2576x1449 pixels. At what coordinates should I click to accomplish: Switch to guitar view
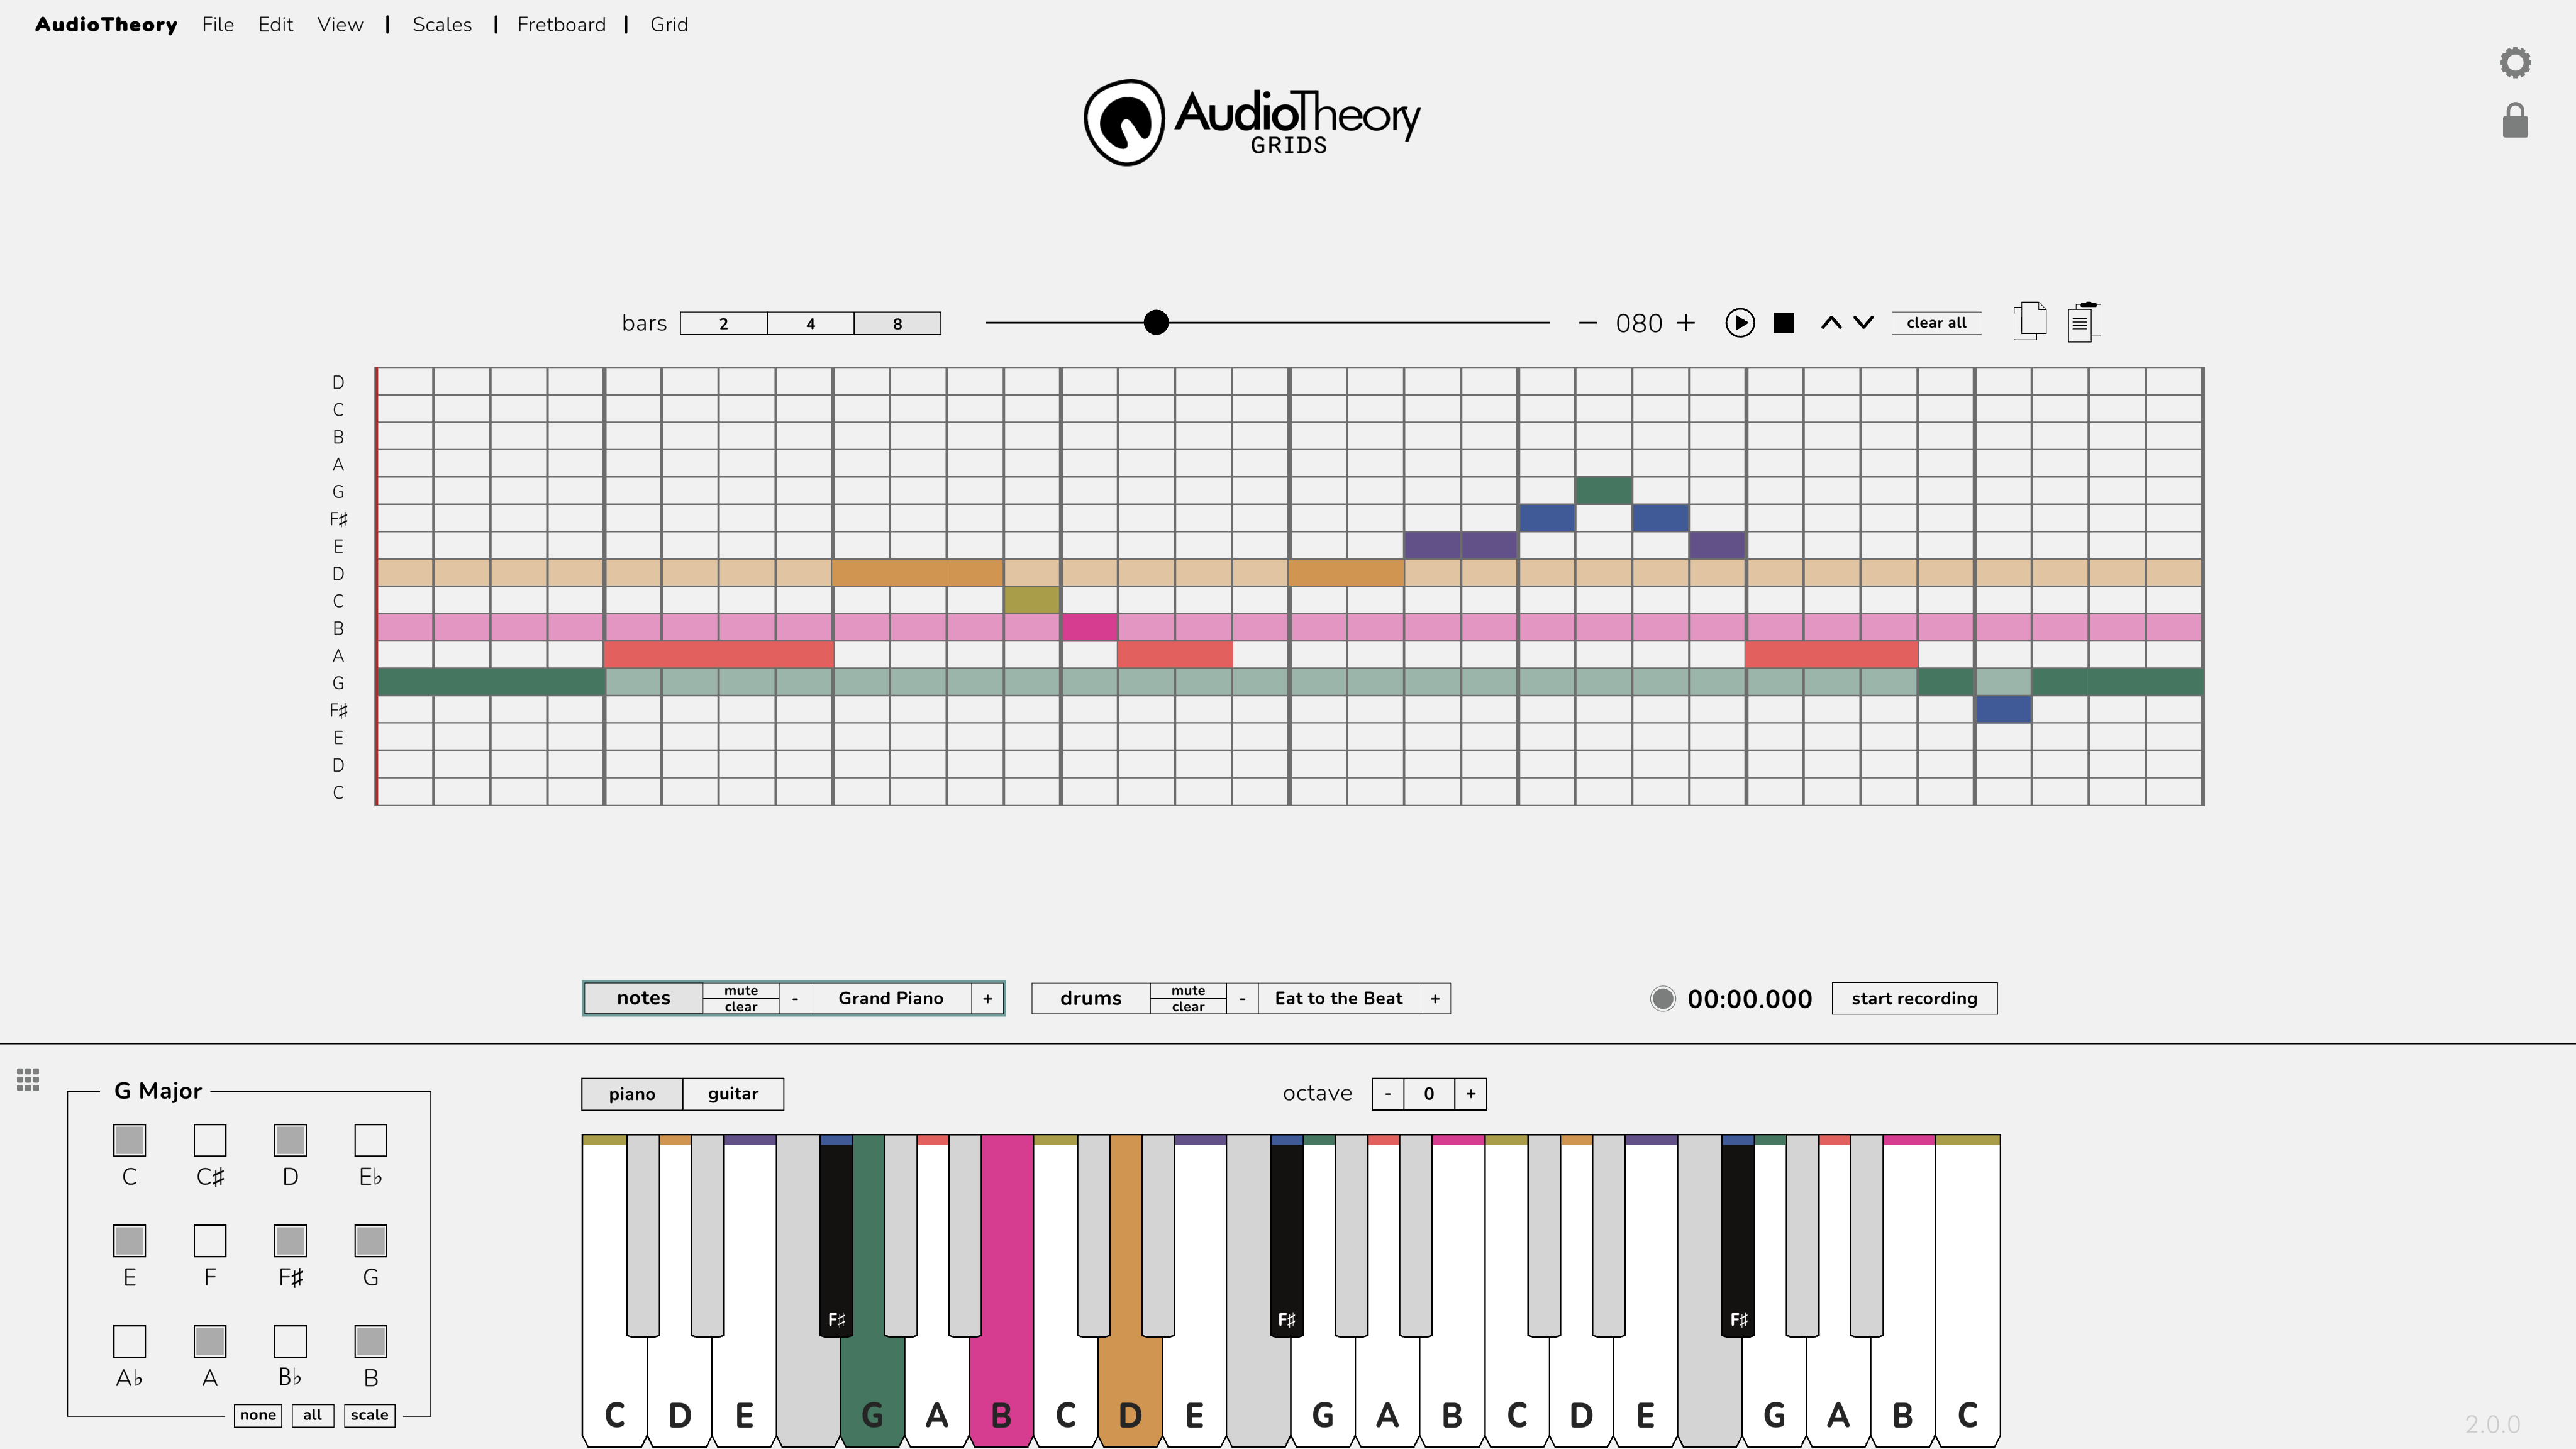(x=733, y=1094)
